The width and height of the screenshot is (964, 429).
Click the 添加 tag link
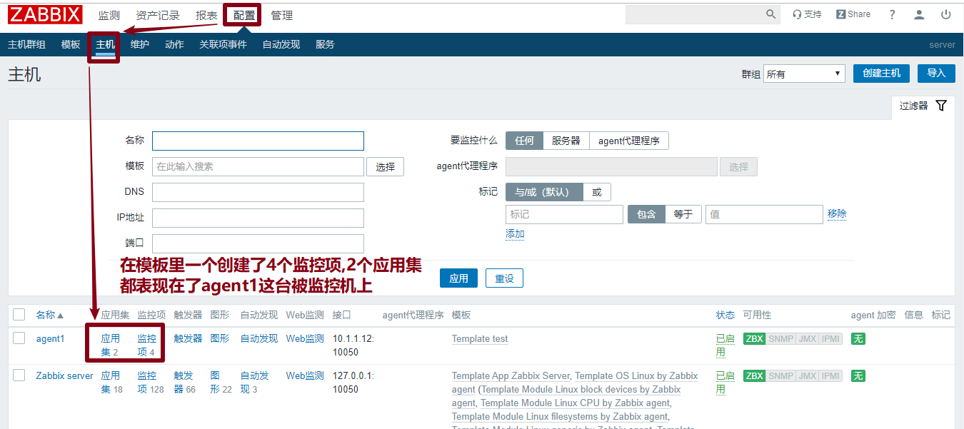[515, 234]
